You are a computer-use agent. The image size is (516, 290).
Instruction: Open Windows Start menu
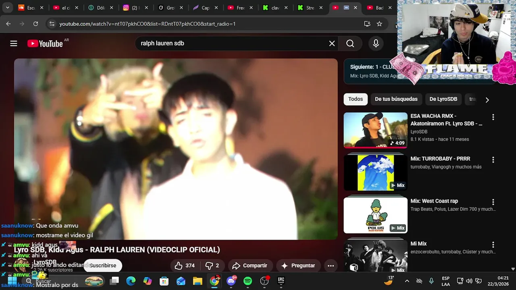(x=12, y=281)
